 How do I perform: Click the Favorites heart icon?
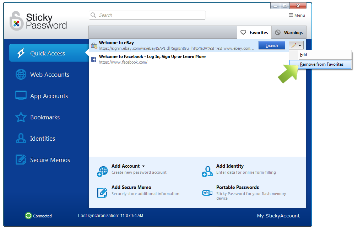pos(243,32)
